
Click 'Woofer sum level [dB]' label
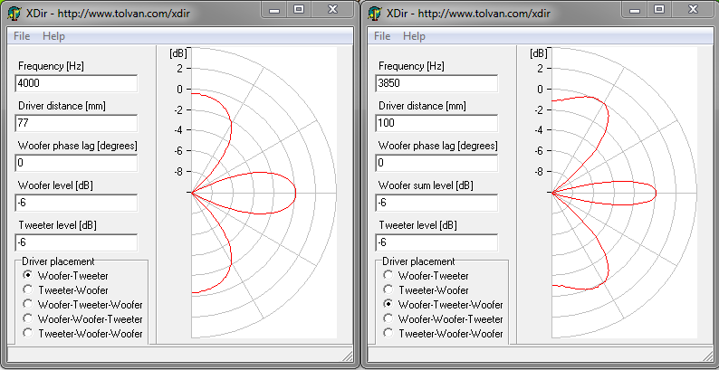(x=426, y=185)
